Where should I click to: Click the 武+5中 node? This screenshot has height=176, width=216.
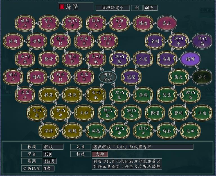(72, 23)
